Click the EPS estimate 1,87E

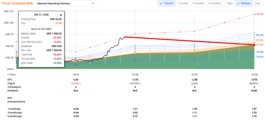pyautogui.click(x=254, y=79)
